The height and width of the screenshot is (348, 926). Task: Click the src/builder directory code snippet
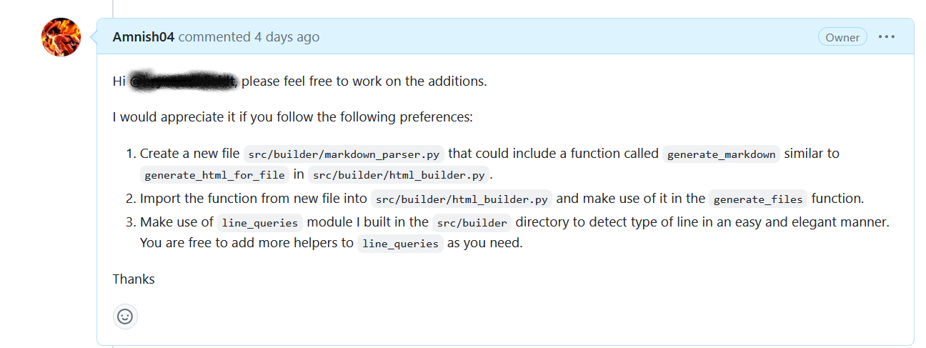click(472, 223)
